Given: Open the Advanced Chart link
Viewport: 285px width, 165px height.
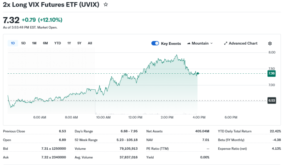Looking at the screenshot, I should tap(243, 43).
